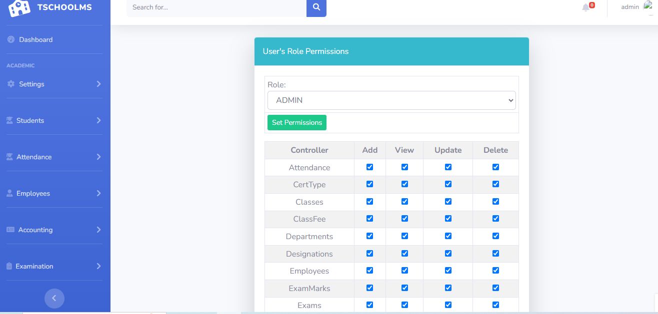Toggle Delete permission for Attendance
The height and width of the screenshot is (314, 658).
pyautogui.click(x=495, y=167)
